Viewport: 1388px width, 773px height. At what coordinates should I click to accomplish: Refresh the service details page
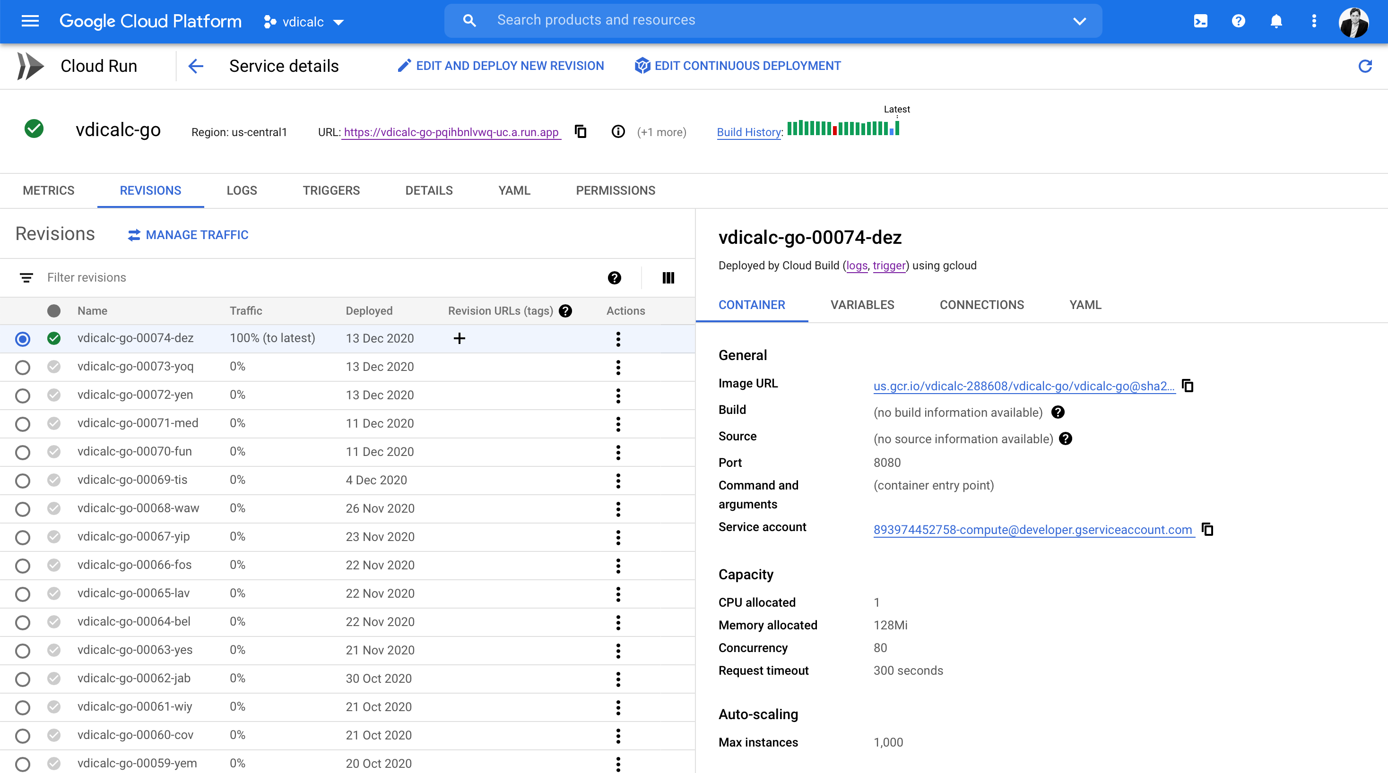tap(1365, 66)
